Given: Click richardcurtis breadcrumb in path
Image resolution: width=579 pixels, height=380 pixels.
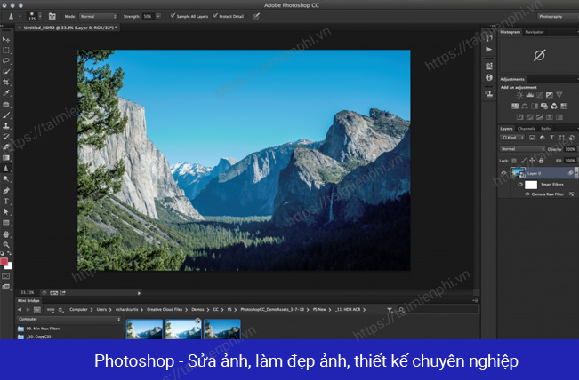Looking at the screenshot, I should pyautogui.click(x=126, y=310).
